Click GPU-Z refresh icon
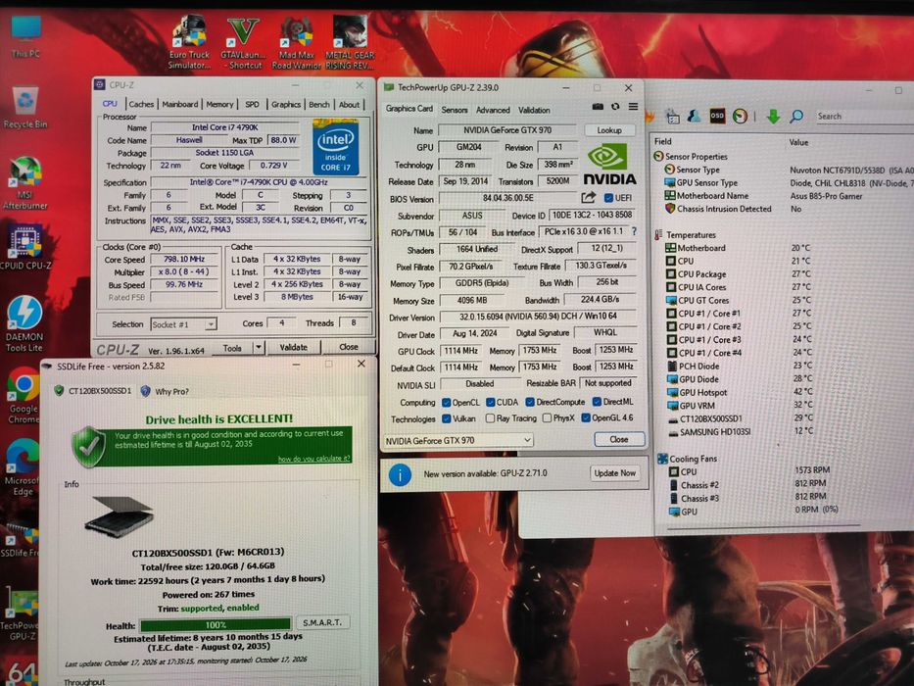Screen dimensions: 914x686 (615, 107)
